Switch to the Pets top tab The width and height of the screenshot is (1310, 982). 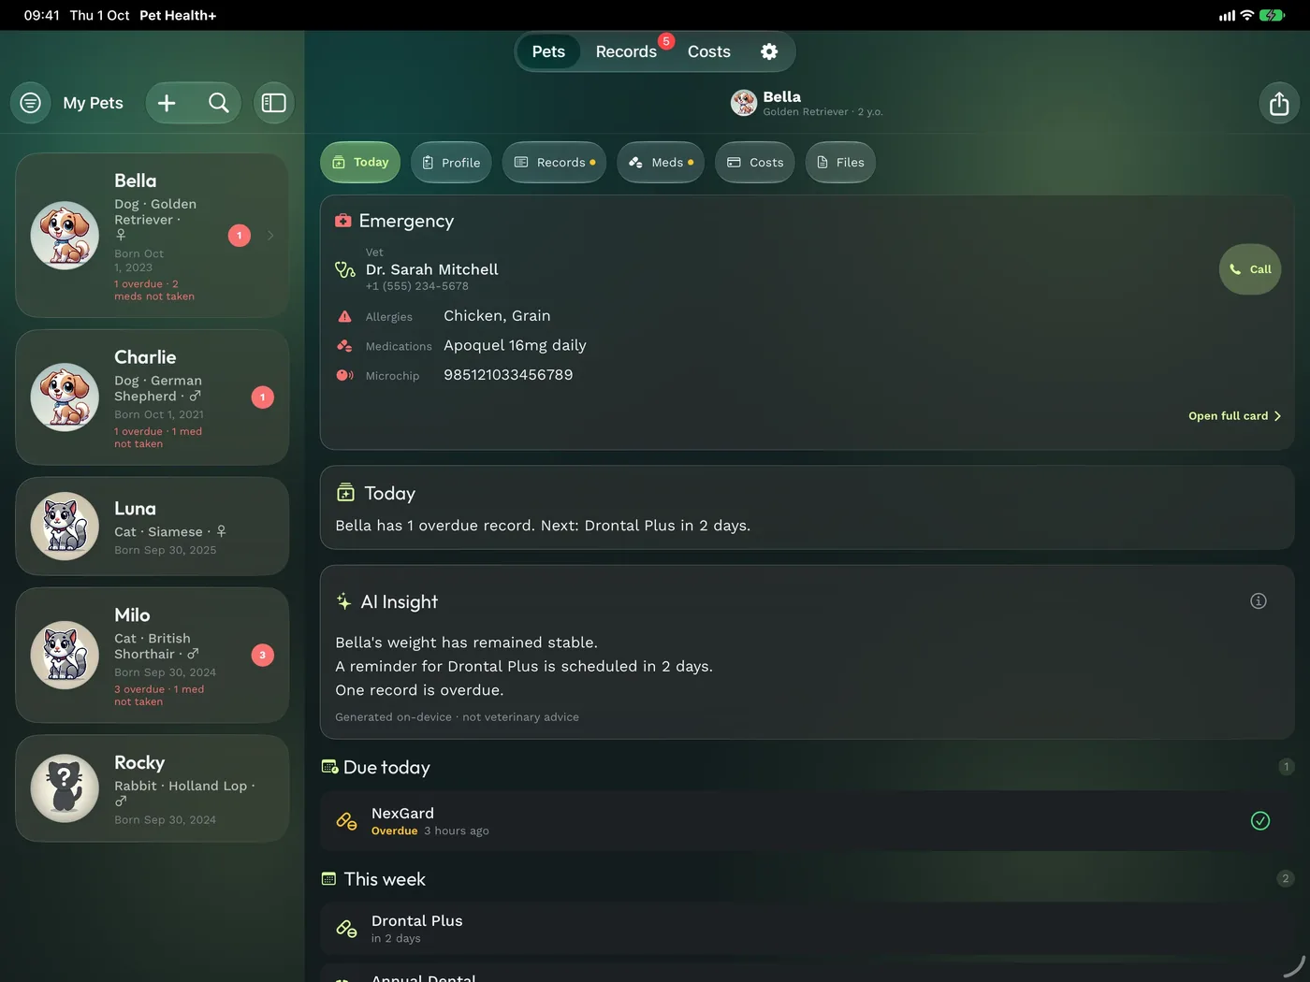tap(548, 51)
